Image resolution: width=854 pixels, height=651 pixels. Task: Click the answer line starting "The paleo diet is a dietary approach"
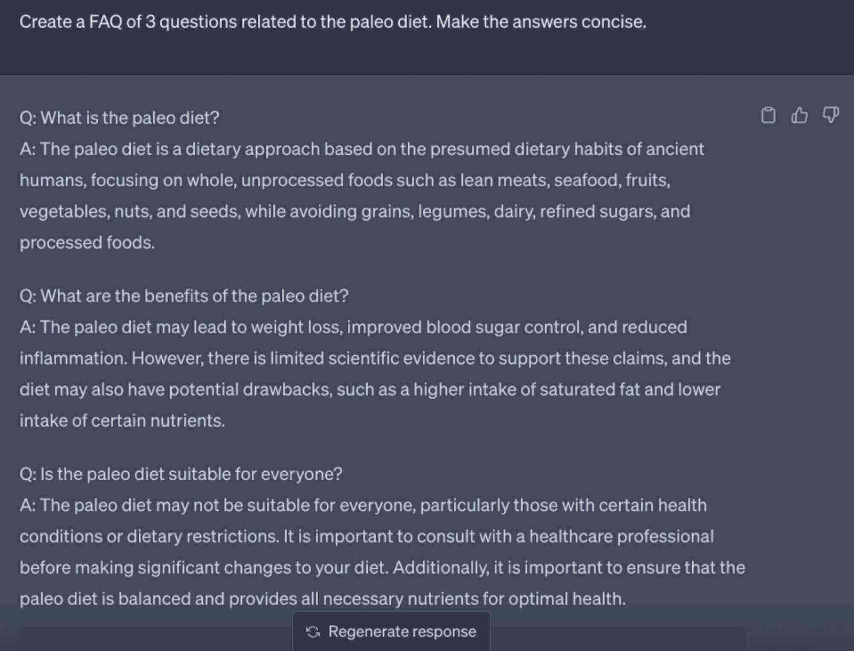click(362, 149)
